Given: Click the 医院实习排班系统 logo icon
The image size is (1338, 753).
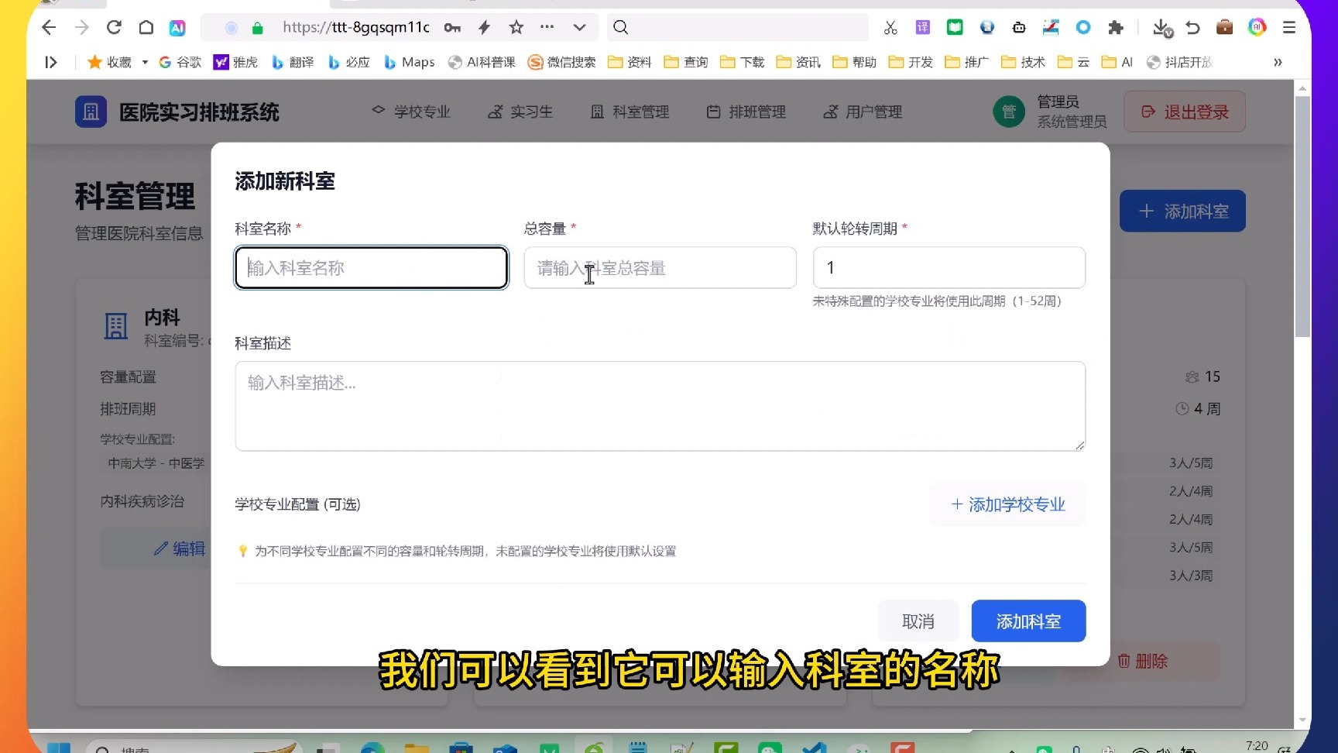Looking at the screenshot, I should (x=91, y=112).
